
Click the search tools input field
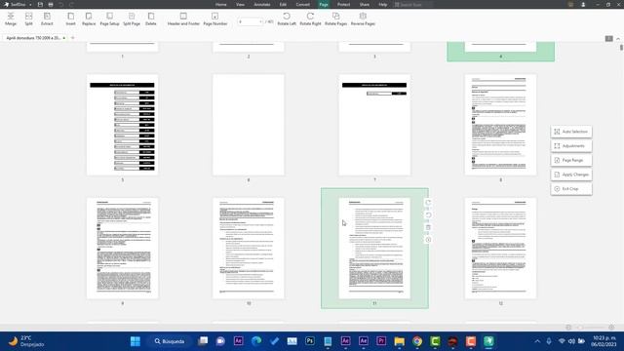pos(413,4)
